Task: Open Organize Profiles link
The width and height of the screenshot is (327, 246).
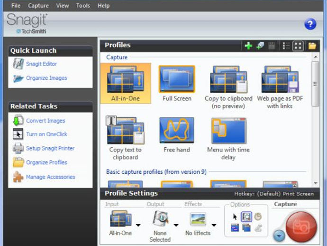Action: point(46,162)
